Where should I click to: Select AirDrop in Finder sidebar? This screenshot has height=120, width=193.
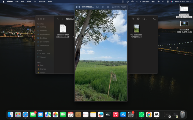tap(43, 27)
